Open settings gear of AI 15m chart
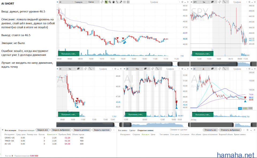Image resolution: width=257 pixels, height=158 pixels. pyautogui.click(x=182, y=69)
